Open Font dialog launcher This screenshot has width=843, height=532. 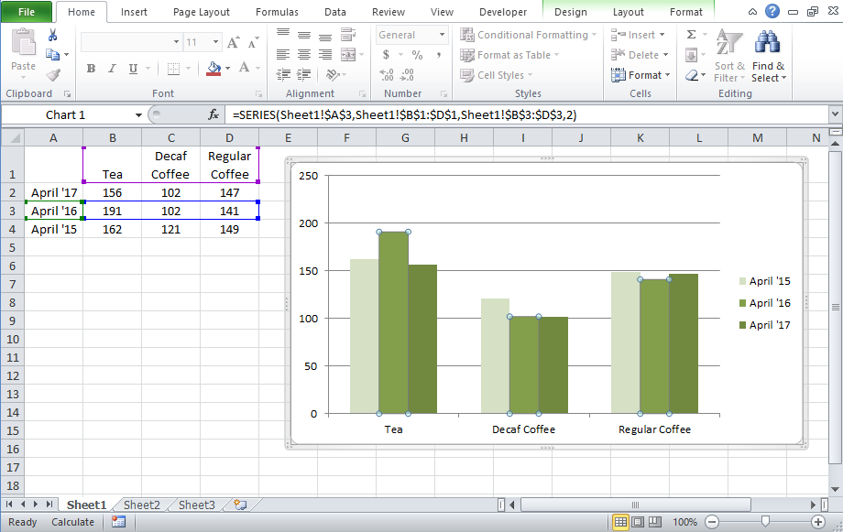pyautogui.click(x=258, y=94)
